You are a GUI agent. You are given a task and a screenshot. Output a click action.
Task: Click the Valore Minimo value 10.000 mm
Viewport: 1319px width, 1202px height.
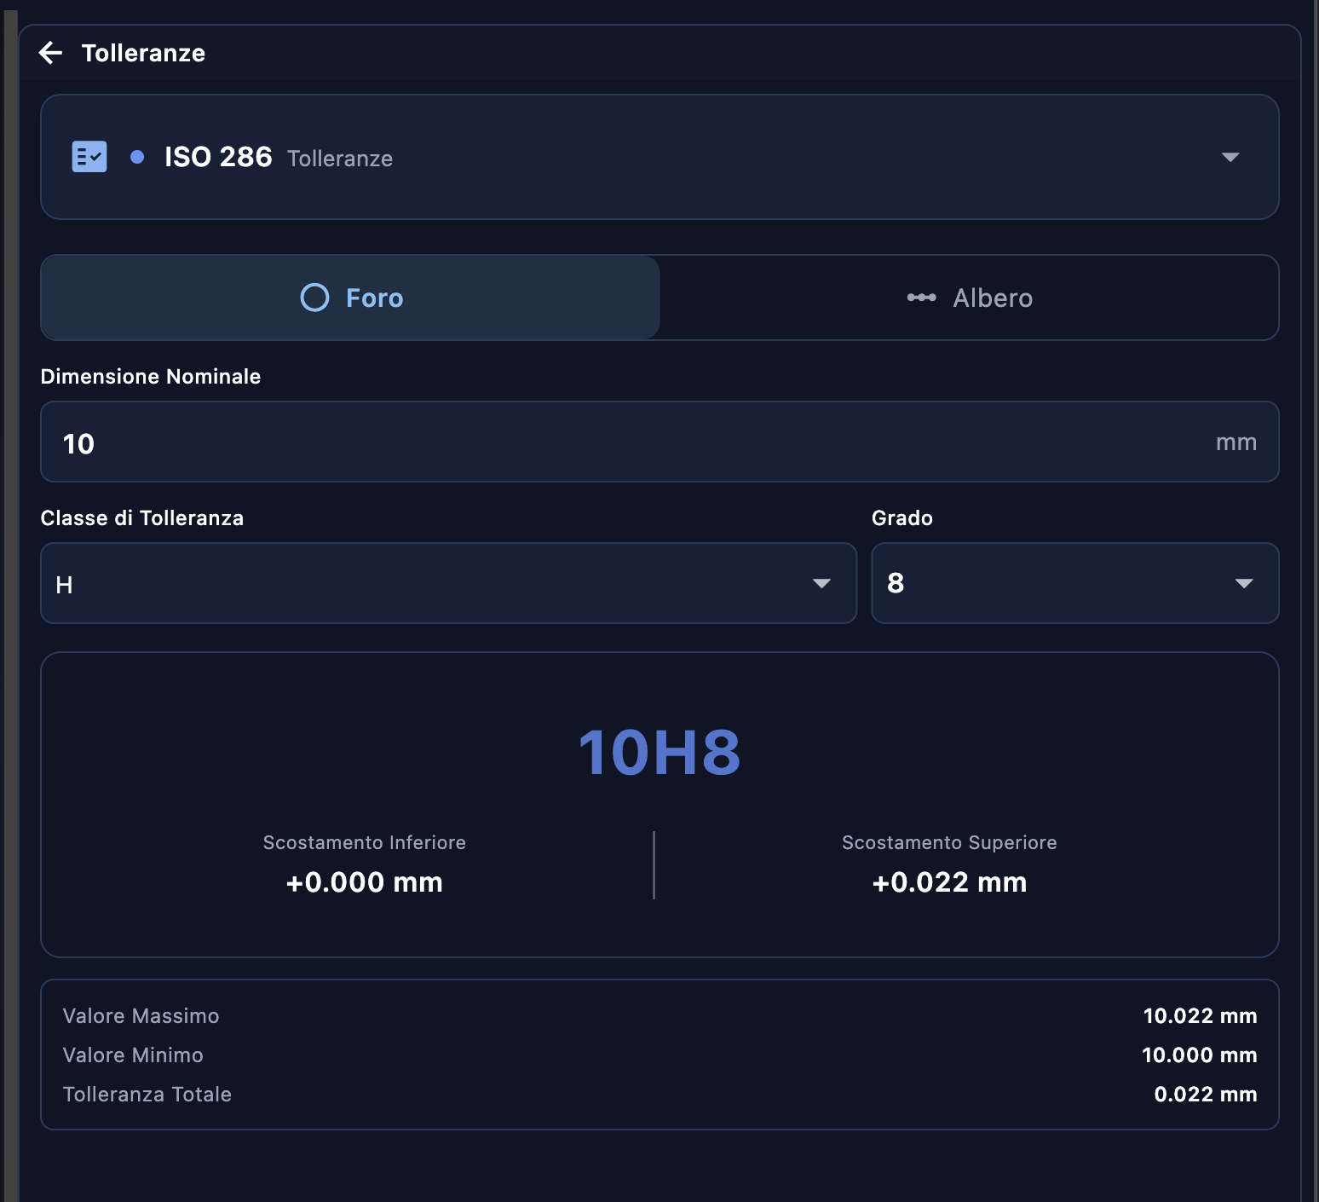(x=1200, y=1055)
